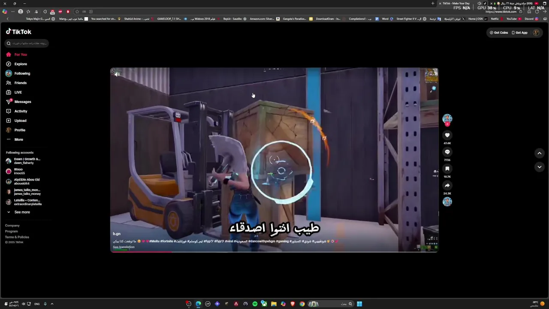Open the Program footer link
Image resolution: width=549 pixels, height=309 pixels.
[12, 231]
